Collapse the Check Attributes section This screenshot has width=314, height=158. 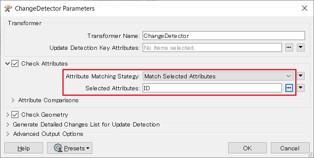(x=7, y=64)
